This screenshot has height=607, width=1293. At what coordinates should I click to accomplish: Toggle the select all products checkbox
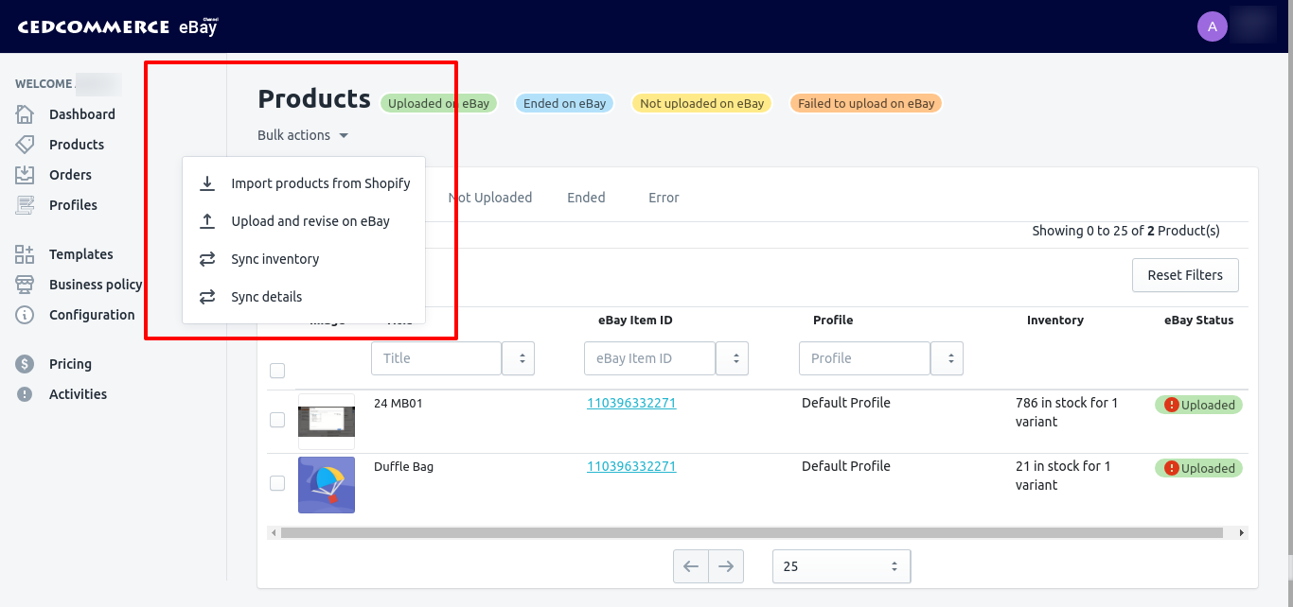tap(277, 371)
